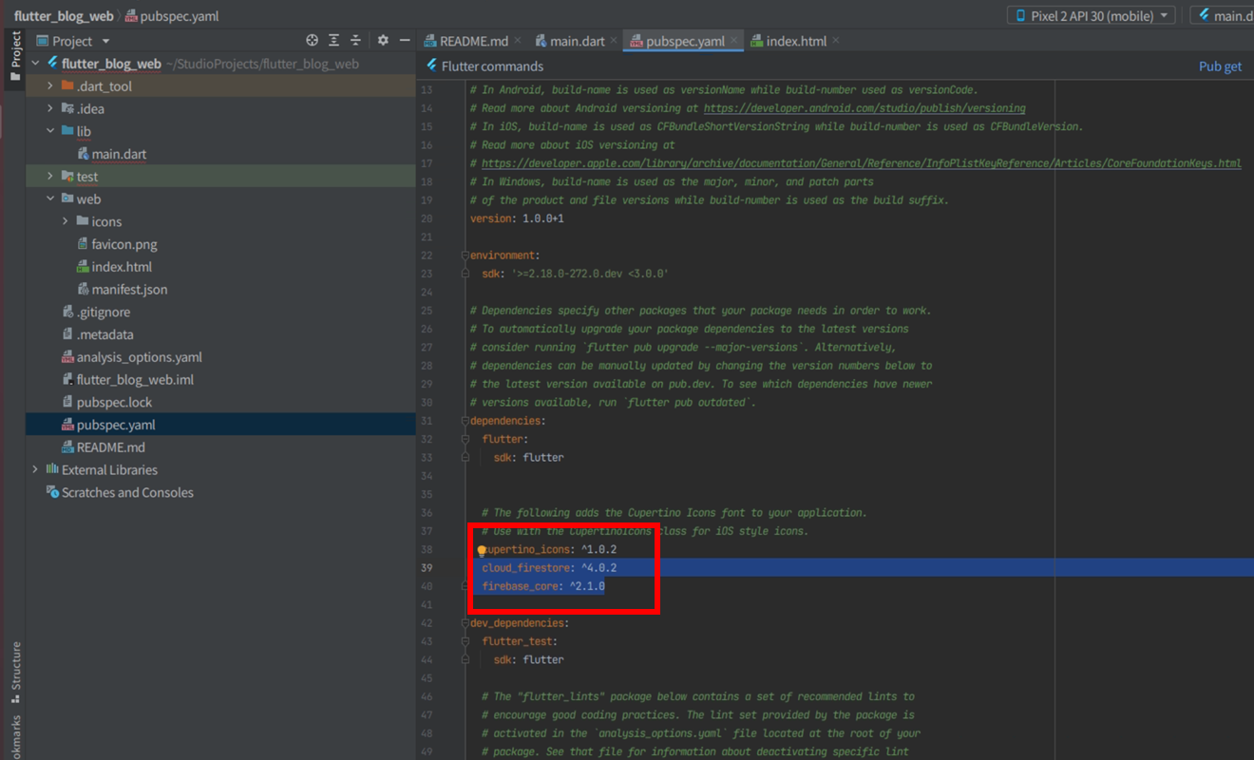Click the firebase_core: ^2.1.0 line

543,586
